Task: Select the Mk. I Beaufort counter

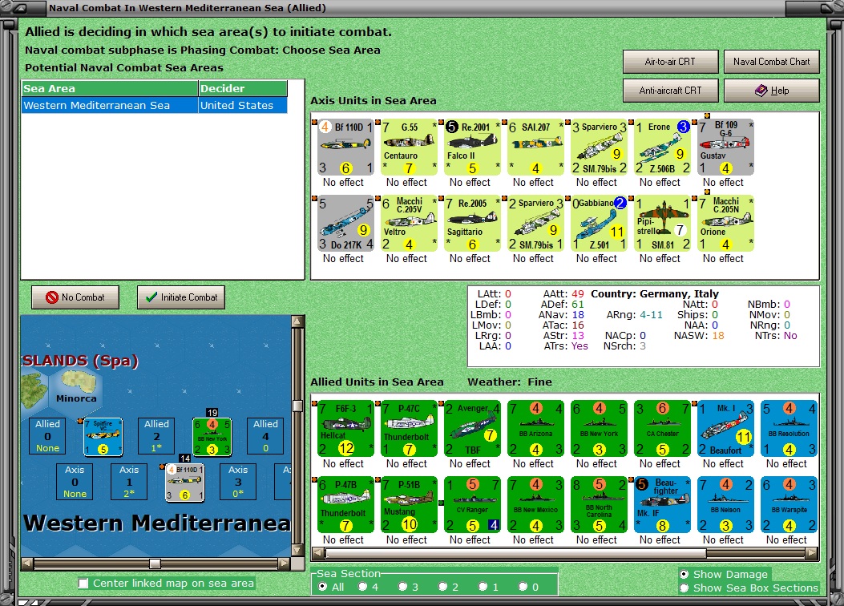Action: click(x=725, y=428)
